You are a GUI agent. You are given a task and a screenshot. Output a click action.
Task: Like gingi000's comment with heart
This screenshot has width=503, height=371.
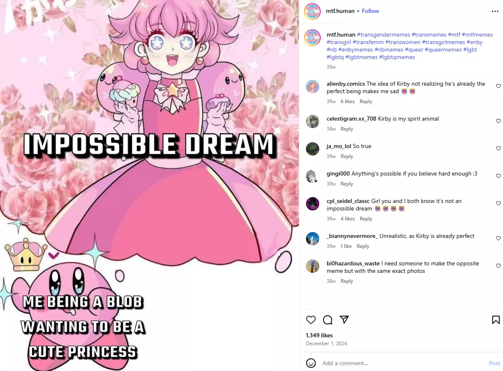498,176
